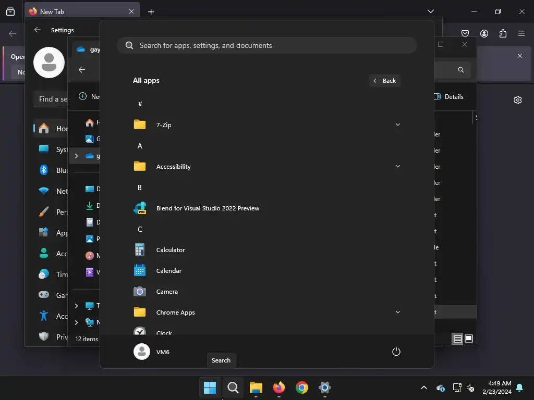Open the VM6 user account menu
Viewport: 534px width, 400px height.
coord(152,352)
